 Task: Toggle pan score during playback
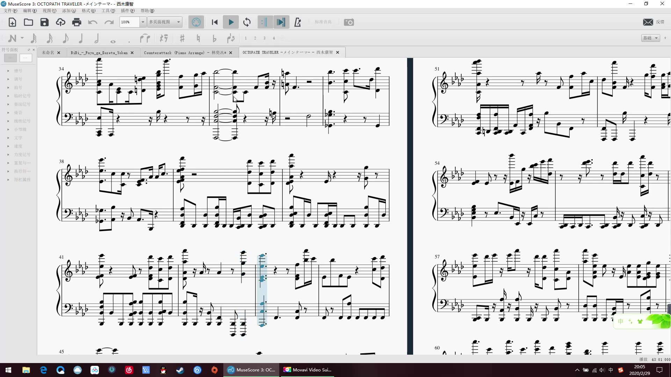tap(281, 22)
